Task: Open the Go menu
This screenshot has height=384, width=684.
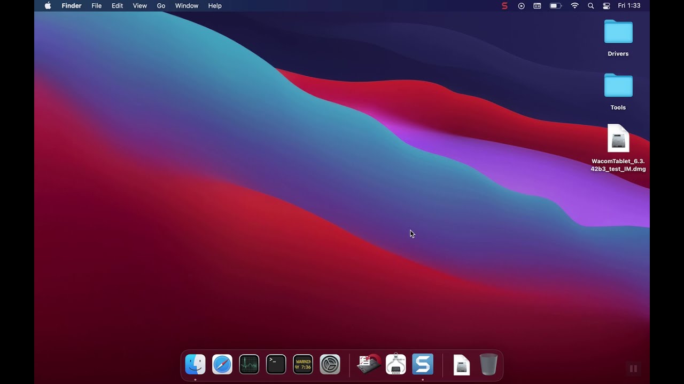Action: pyautogui.click(x=161, y=6)
